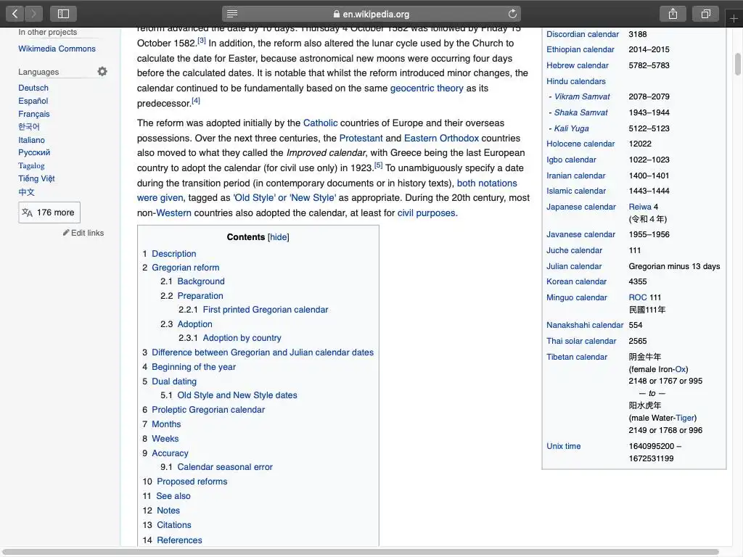Open language settings gear icon
Viewport: 743px width, 557px height.
pos(102,72)
